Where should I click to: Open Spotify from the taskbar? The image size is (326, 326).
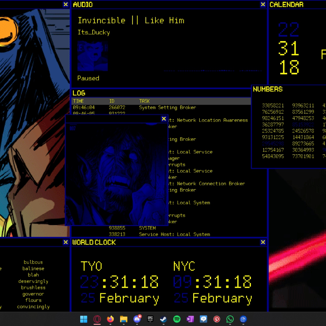[x=177, y=319]
